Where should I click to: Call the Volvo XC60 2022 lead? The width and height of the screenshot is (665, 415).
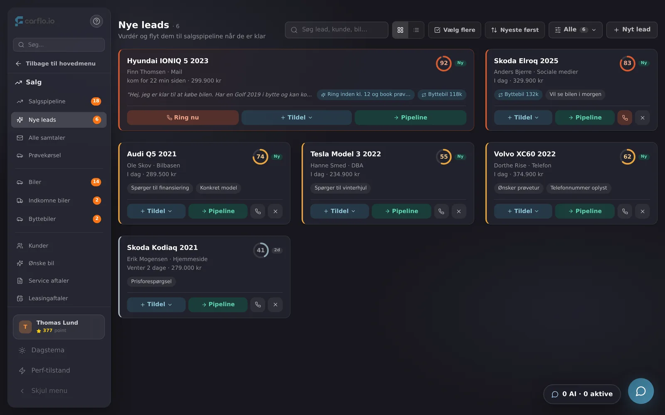(625, 211)
